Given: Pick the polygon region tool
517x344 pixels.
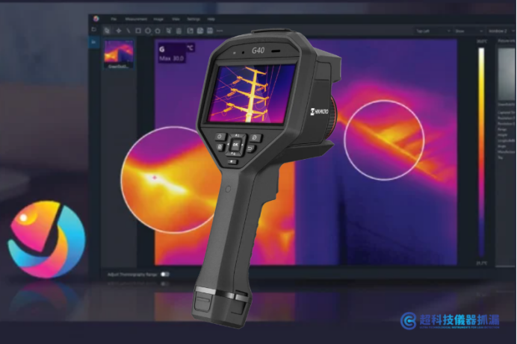Looking at the screenshot, I should (158, 31).
